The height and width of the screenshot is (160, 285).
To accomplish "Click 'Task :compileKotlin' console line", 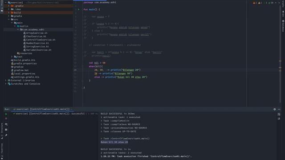I will [x=115, y=121].
